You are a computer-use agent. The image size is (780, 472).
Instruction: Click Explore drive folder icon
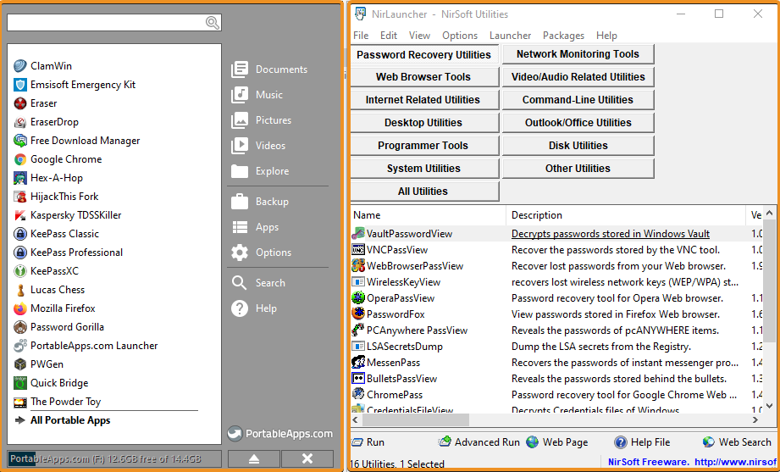click(240, 171)
